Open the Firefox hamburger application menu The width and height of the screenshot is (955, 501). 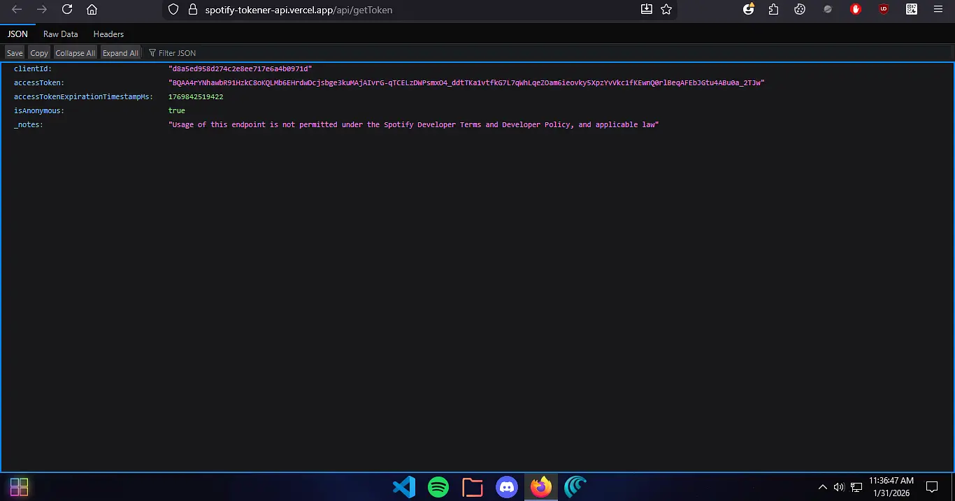(938, 10)
